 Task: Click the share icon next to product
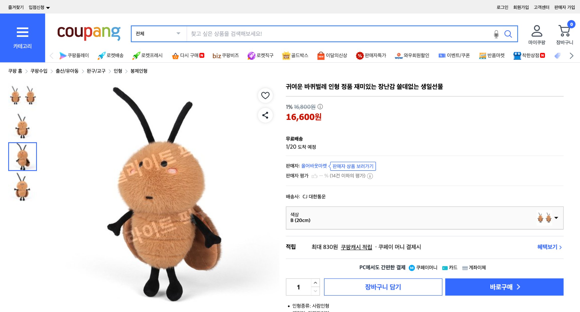(x=265, y=115)
